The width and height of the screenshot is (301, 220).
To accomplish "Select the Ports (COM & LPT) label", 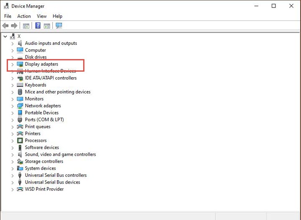I will pyautogui.click(x=44, y=119).
